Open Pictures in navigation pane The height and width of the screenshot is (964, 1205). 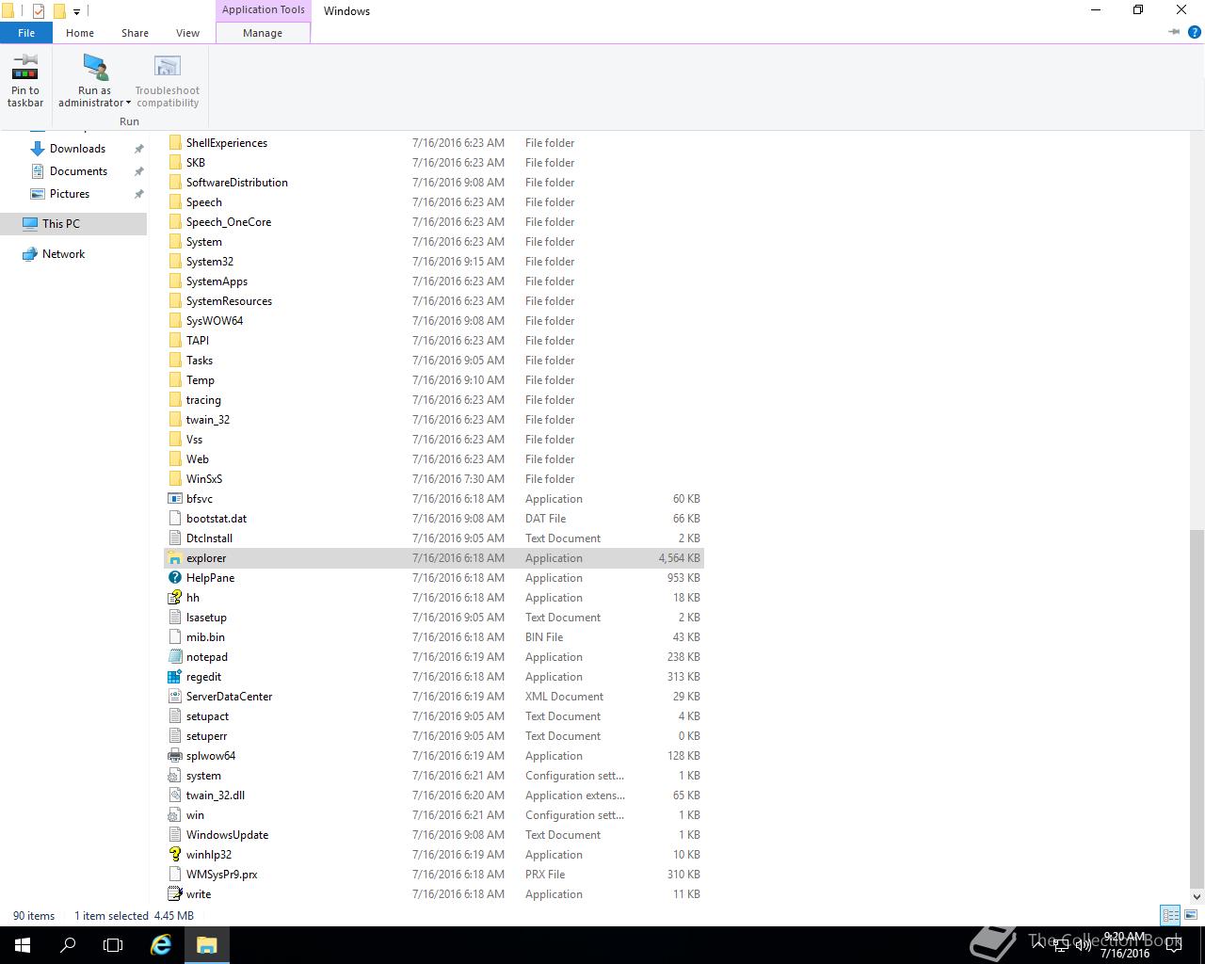(70, 194)
